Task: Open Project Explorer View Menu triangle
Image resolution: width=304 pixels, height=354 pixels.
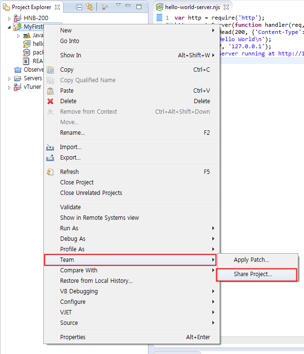Action: (118, 5)
